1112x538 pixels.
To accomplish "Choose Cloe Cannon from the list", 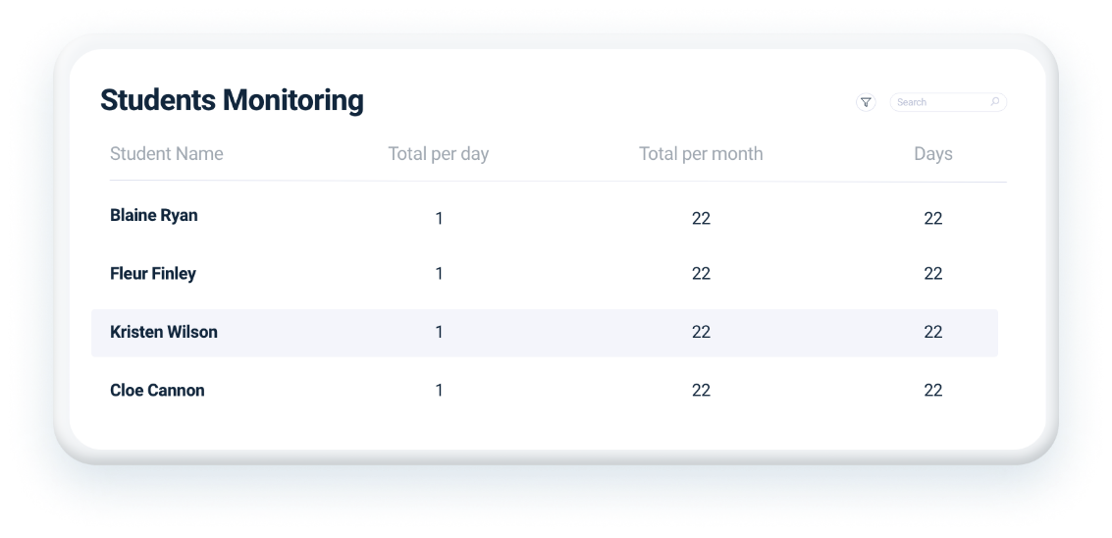I will (x=157, y=391).
